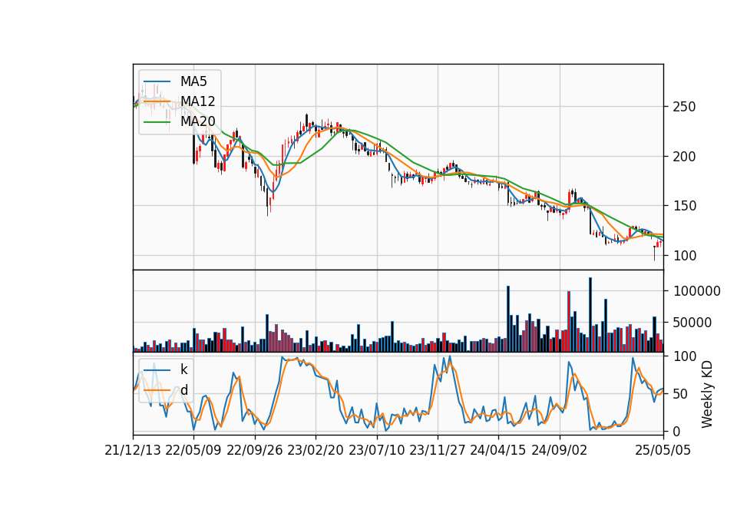Click the MA12 legend label
737x530 pixels.
(x=197, y=101)
